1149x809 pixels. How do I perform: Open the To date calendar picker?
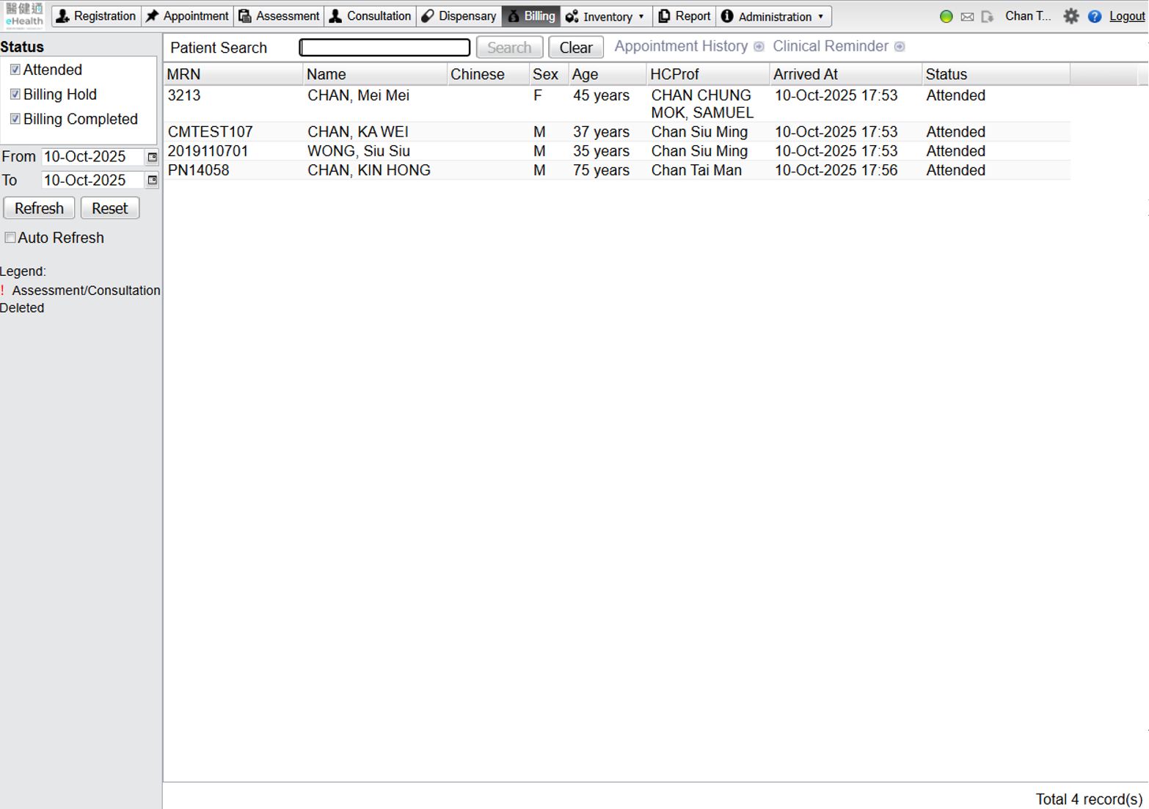tap(152, 180)
